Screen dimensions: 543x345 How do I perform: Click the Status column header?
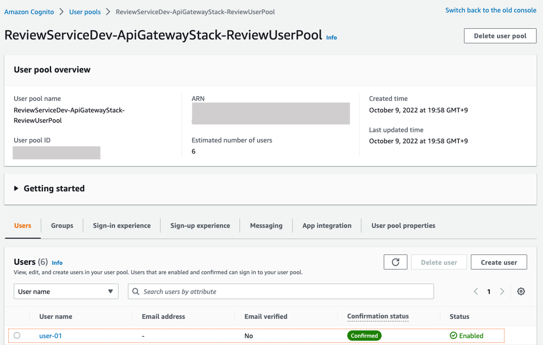click(x=459, y=316)
